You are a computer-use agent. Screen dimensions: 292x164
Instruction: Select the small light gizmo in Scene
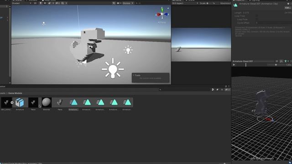pyautogui.click(x=128, y=50)
